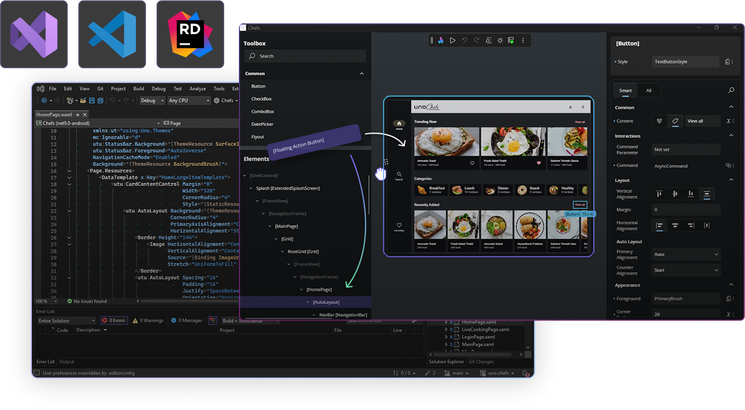Toggle the overflow dots in designer toolbar

click(523, 40)
